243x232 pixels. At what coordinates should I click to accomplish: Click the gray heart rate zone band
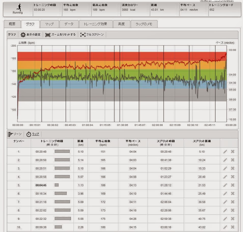pos(122,95)
